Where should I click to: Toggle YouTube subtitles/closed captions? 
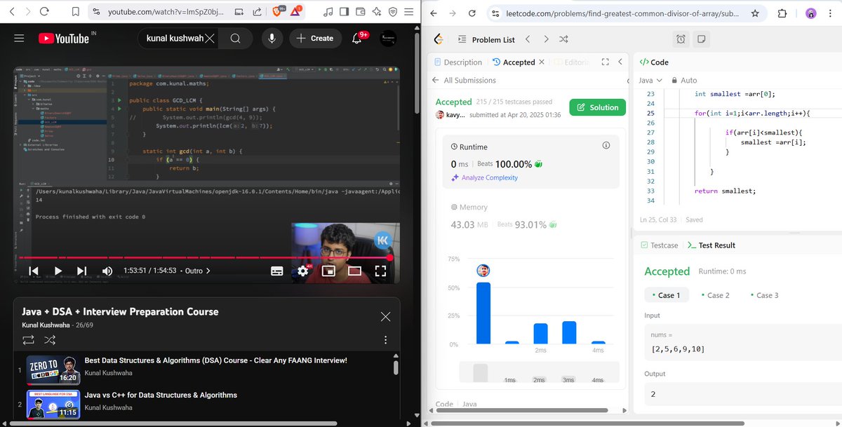coord(277,271)
